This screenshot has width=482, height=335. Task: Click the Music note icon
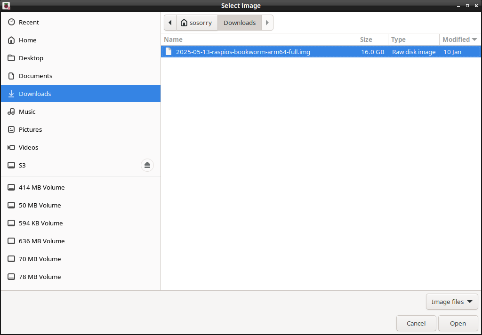pos(11,112)
